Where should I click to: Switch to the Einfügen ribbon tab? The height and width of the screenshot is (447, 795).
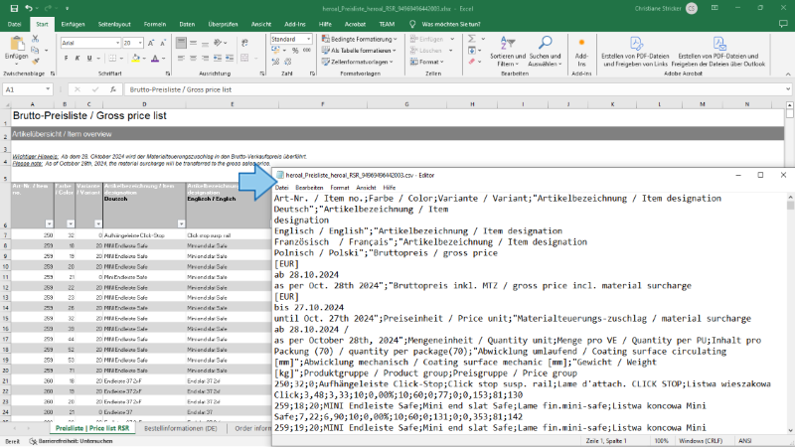[x=73, y=24]
